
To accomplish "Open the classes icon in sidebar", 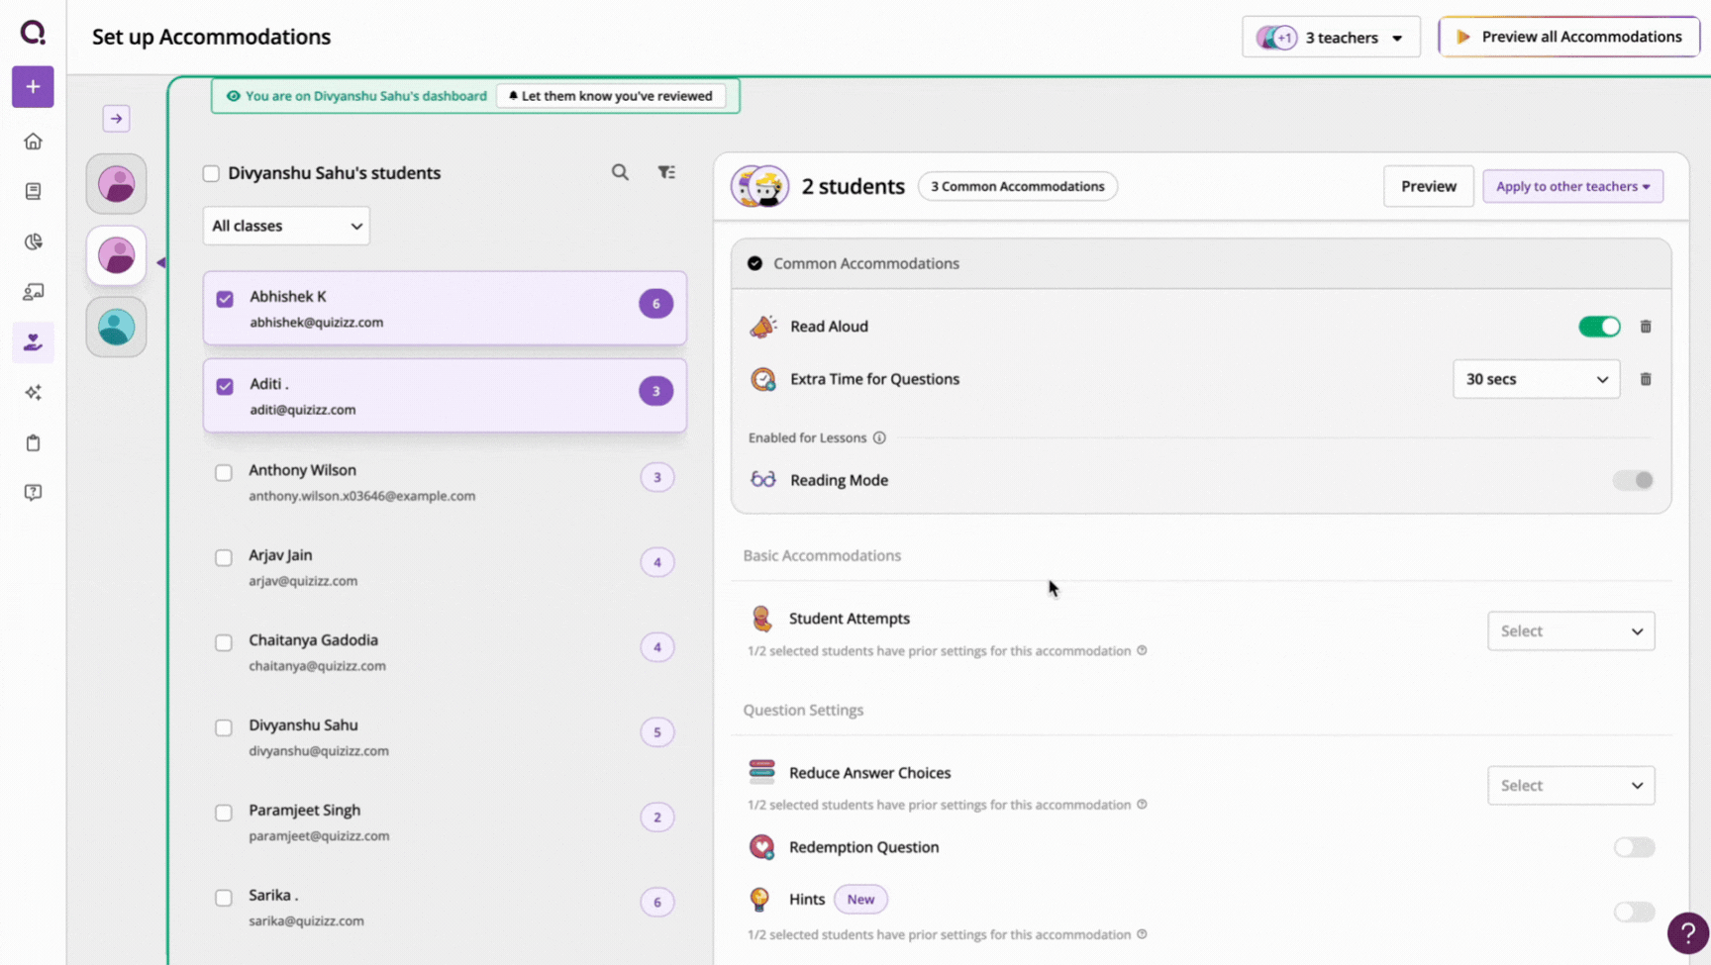I will click(33, 292).
